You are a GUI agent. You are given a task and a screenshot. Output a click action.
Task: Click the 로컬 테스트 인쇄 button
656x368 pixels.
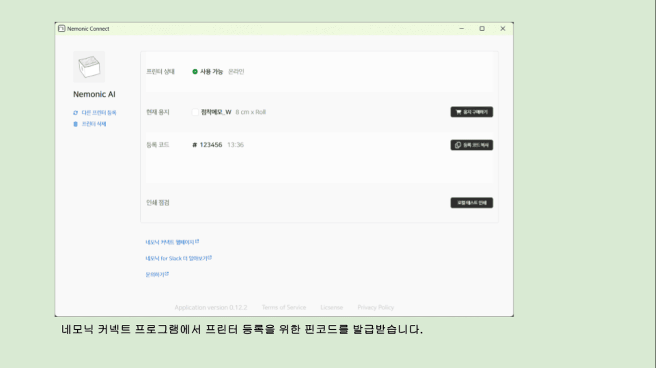point(472,203)
